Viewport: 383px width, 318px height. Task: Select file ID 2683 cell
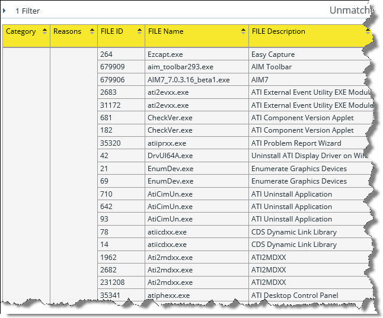pos(121,92)
